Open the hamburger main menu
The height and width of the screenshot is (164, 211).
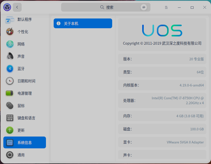[166, 7]
